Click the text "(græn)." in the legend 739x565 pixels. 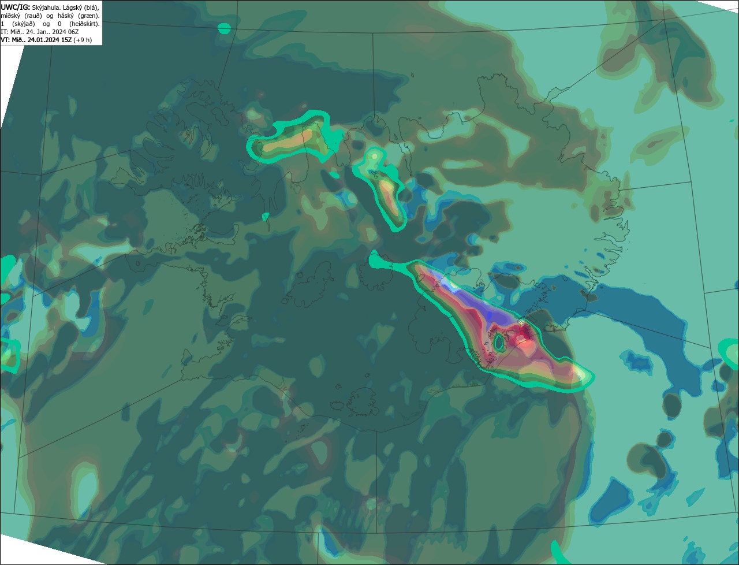[89, 16]
